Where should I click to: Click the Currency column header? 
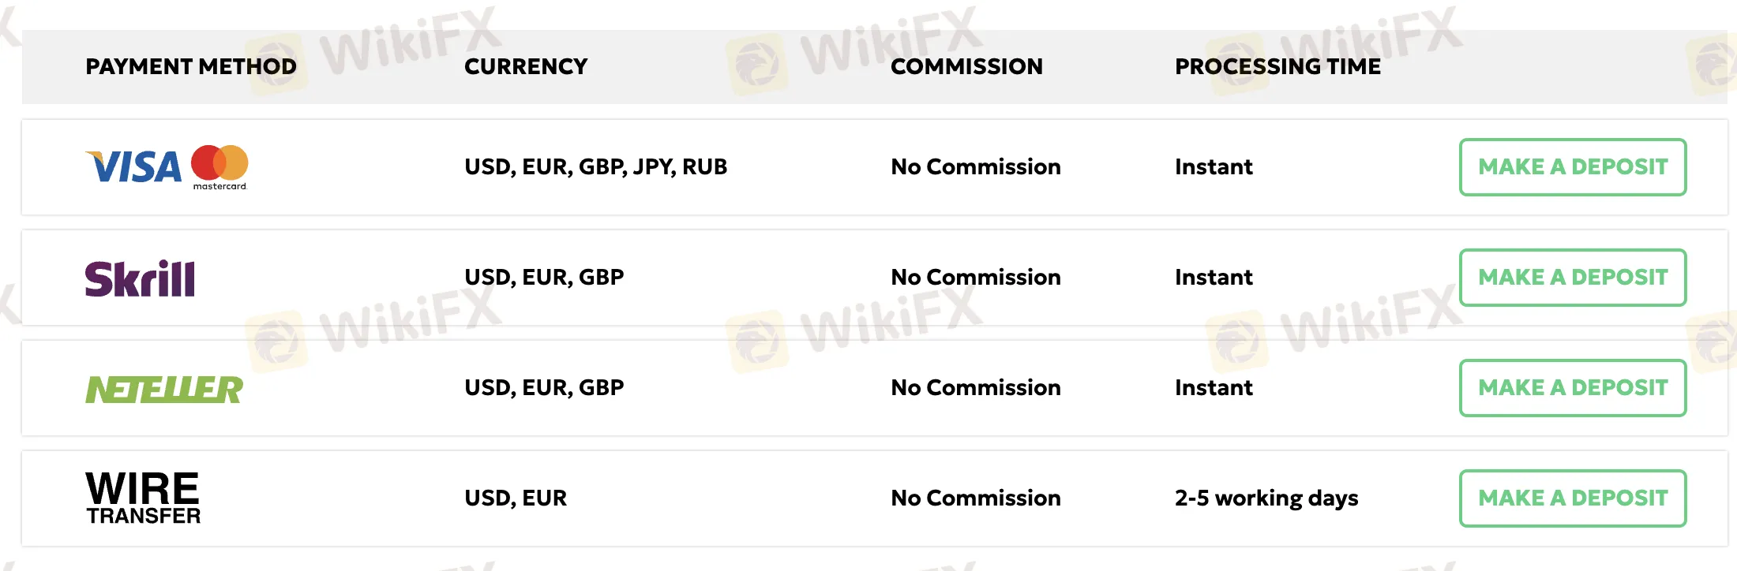point(526,67)
